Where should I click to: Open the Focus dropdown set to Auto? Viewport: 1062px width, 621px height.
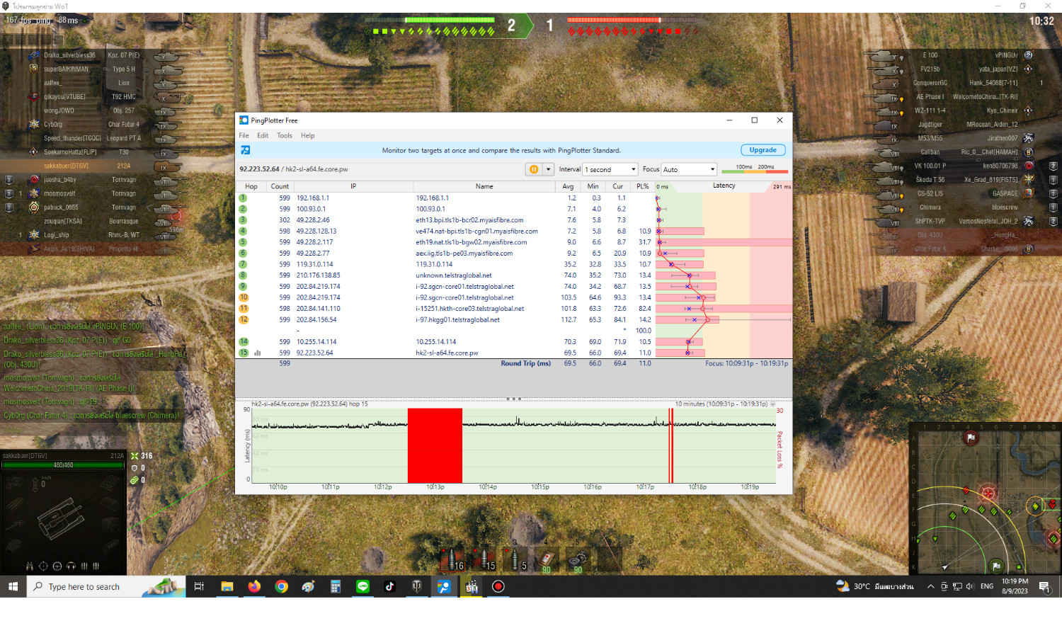pos(689,169)
